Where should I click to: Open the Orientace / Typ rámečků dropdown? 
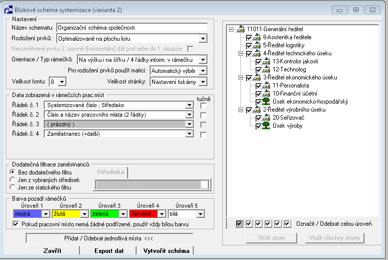pyautogui.click(x=203, y=60)
